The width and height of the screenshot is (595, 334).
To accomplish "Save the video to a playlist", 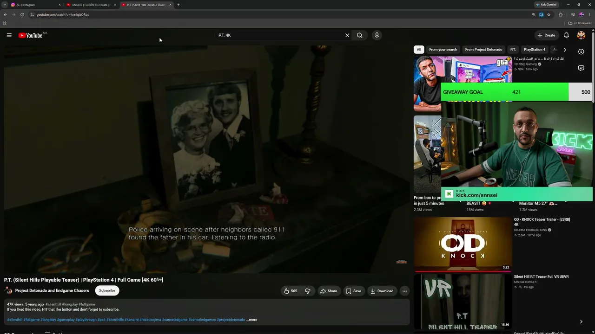I will [x=354, y=291].
